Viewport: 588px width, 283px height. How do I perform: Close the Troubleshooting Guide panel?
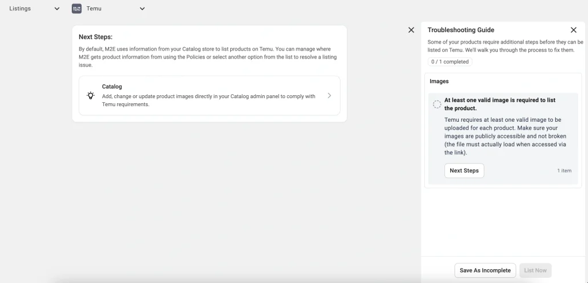(573, 30)
